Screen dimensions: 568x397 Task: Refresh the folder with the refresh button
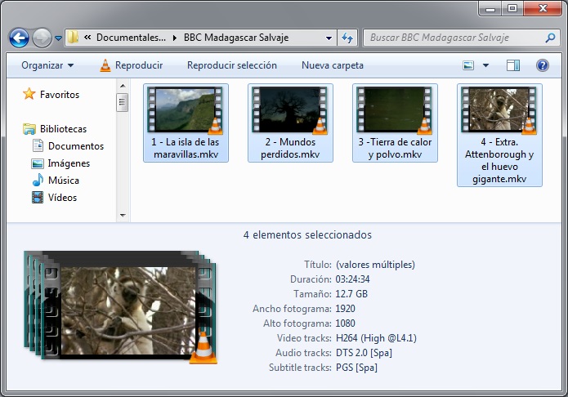(347, 38)
